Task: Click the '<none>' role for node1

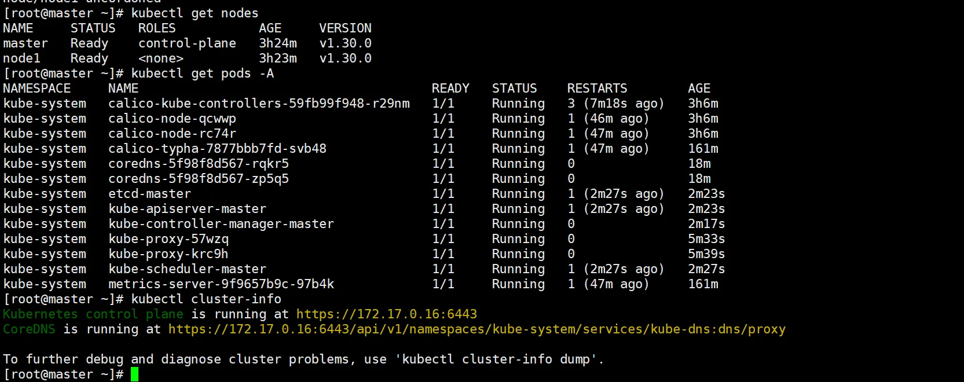Action: [x=161, y=58]
